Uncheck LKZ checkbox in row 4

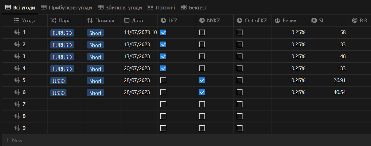[164, 68]
